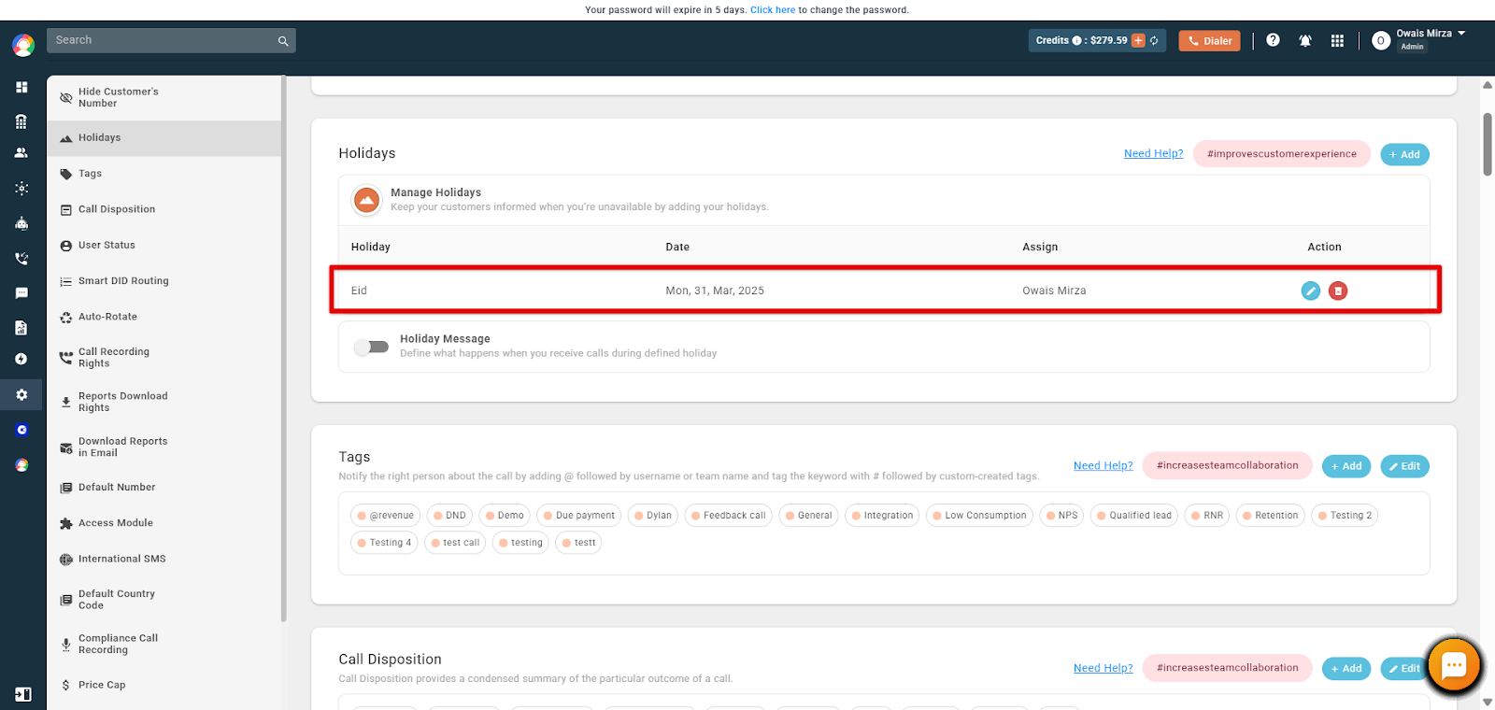Open Reports Download Rights settings
1495x710 pixels.
(164, 402)
